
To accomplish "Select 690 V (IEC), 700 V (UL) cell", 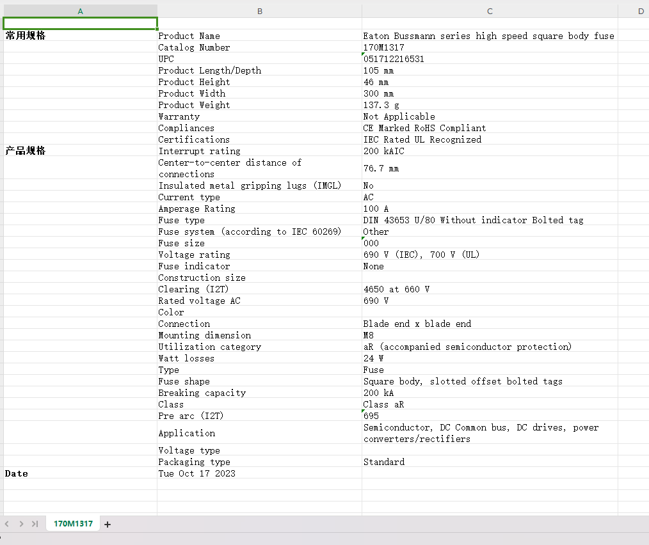I will pyautogui.click(x=490, y=255).
